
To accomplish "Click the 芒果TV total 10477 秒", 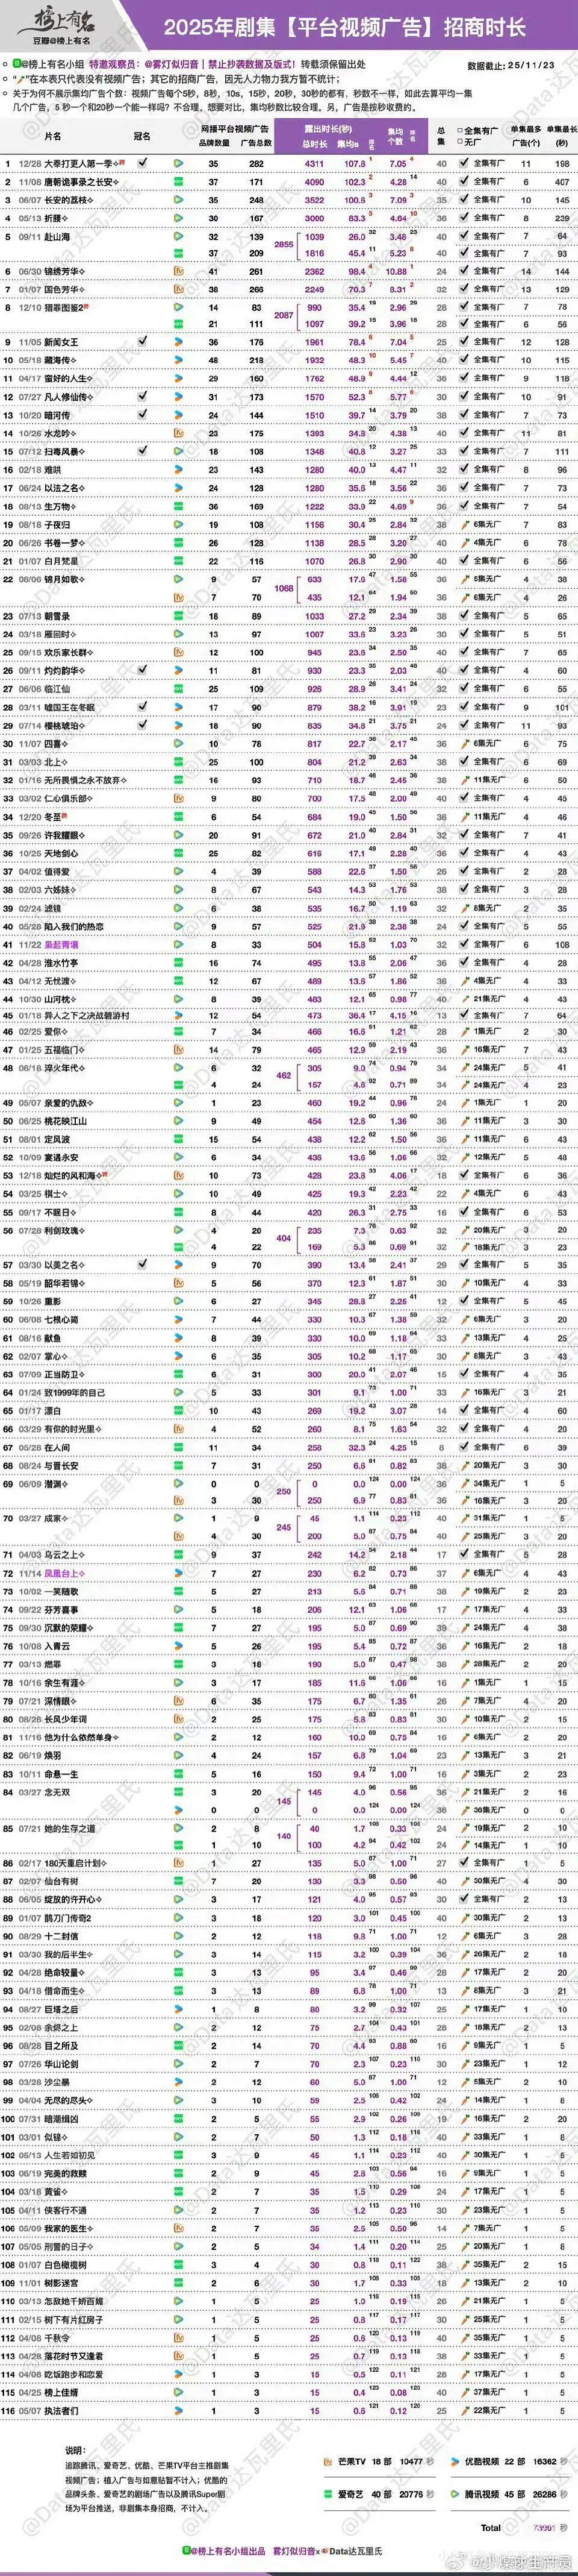I will [x=417, y=2461].
